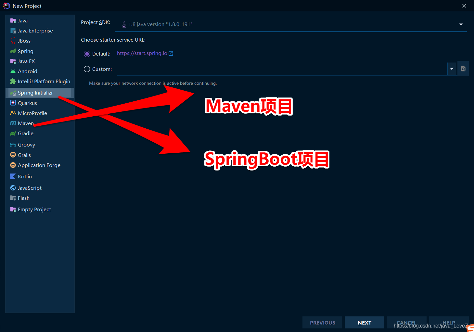
Task: Click the Java cup icon in SDK field
Action: click(124, 24)
